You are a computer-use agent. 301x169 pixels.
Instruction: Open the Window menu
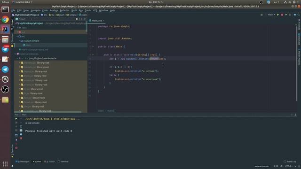103,10
